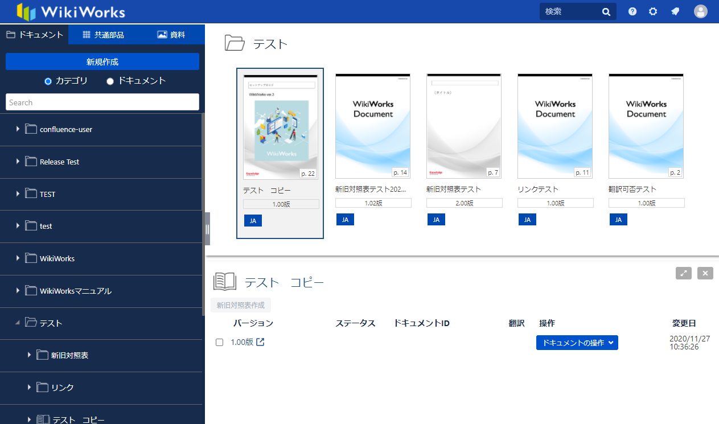Click the rocket icon in header
The image size is (719, 424).
tap(675, 11)
